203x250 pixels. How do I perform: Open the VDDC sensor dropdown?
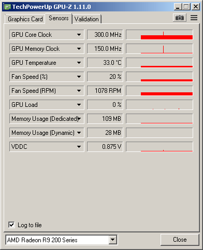(79, 147)
